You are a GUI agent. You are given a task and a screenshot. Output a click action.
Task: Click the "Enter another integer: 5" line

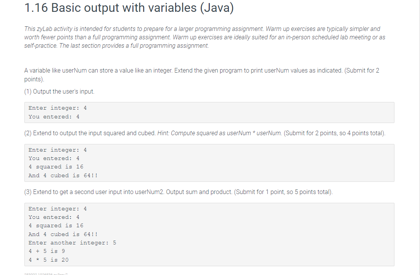(72, 243)
